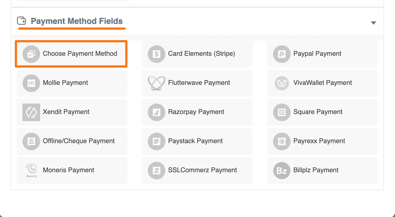Collapse the Payment Method Fields section
The height and width of the screenshot is (217, 395).
pos(373,23)
